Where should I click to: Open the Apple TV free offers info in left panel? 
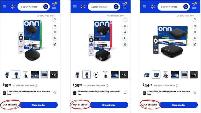55,93
